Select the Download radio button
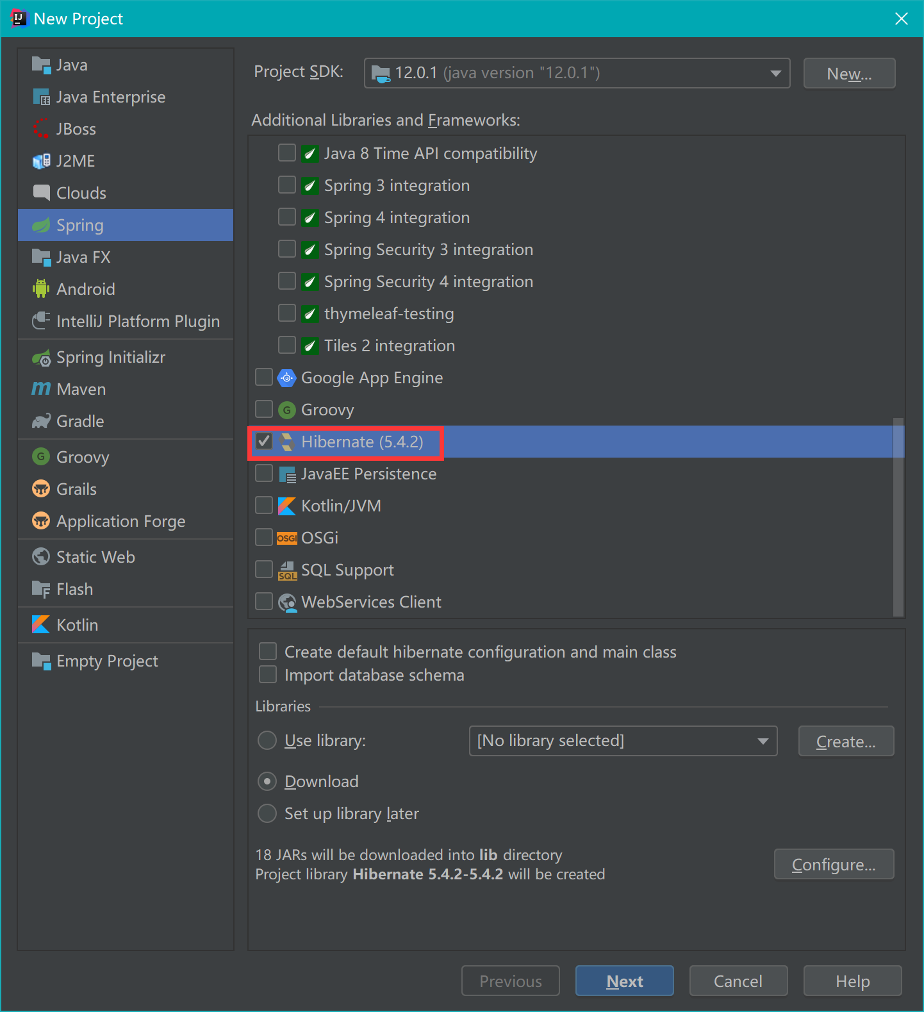The image size is (924, 1012). [267, 781]
